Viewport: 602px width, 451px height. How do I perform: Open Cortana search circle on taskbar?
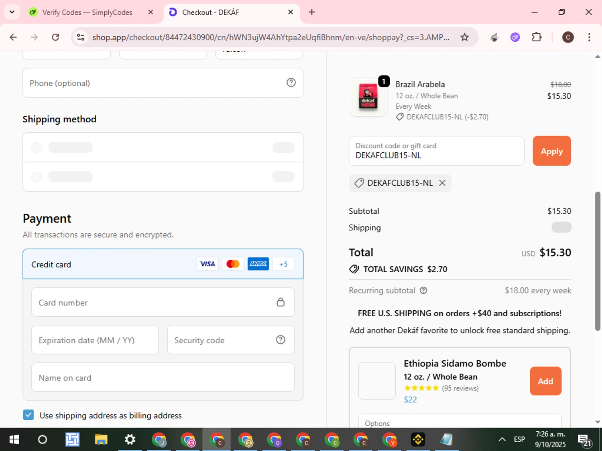(42, 439)
